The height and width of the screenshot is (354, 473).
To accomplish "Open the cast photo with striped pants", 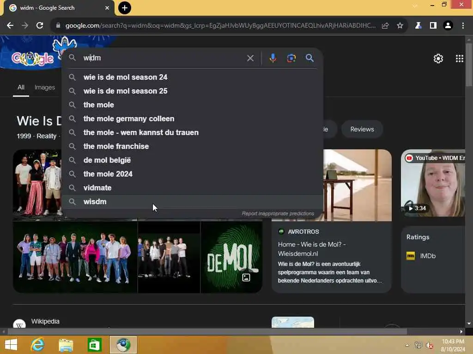I will pos(37,185).
